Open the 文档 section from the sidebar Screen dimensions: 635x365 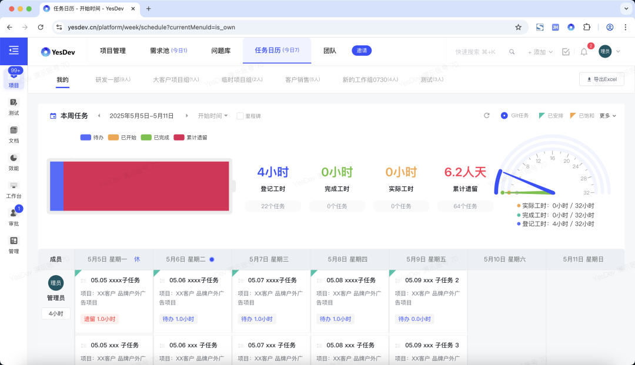click(13, 134)
